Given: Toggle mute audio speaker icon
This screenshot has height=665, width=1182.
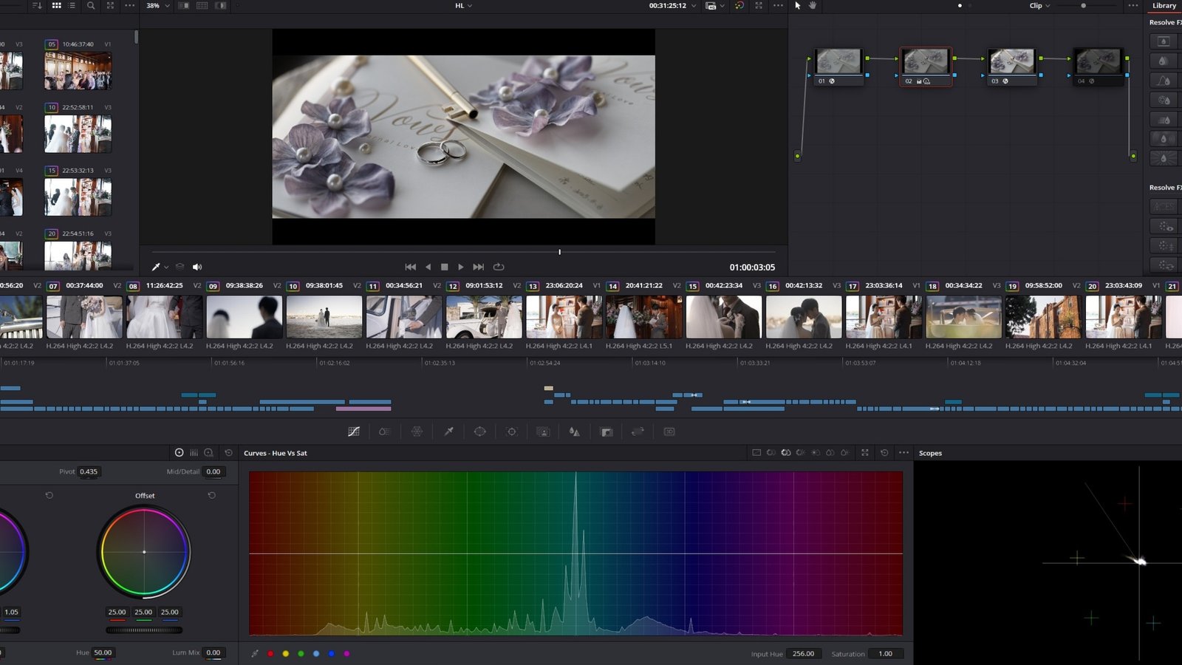Looking at the screenshot, I should (197, 267).
